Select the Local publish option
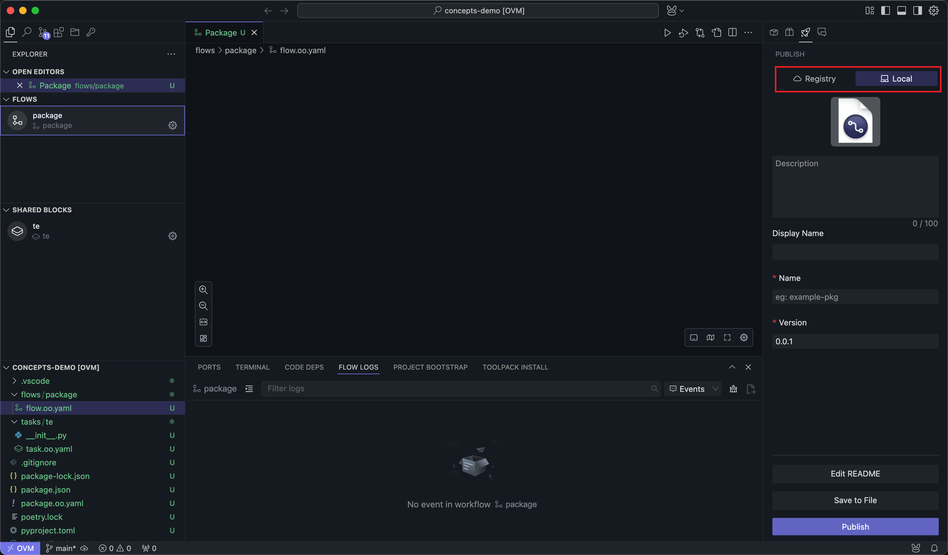 pyautogui.click(x=896, y=78)
